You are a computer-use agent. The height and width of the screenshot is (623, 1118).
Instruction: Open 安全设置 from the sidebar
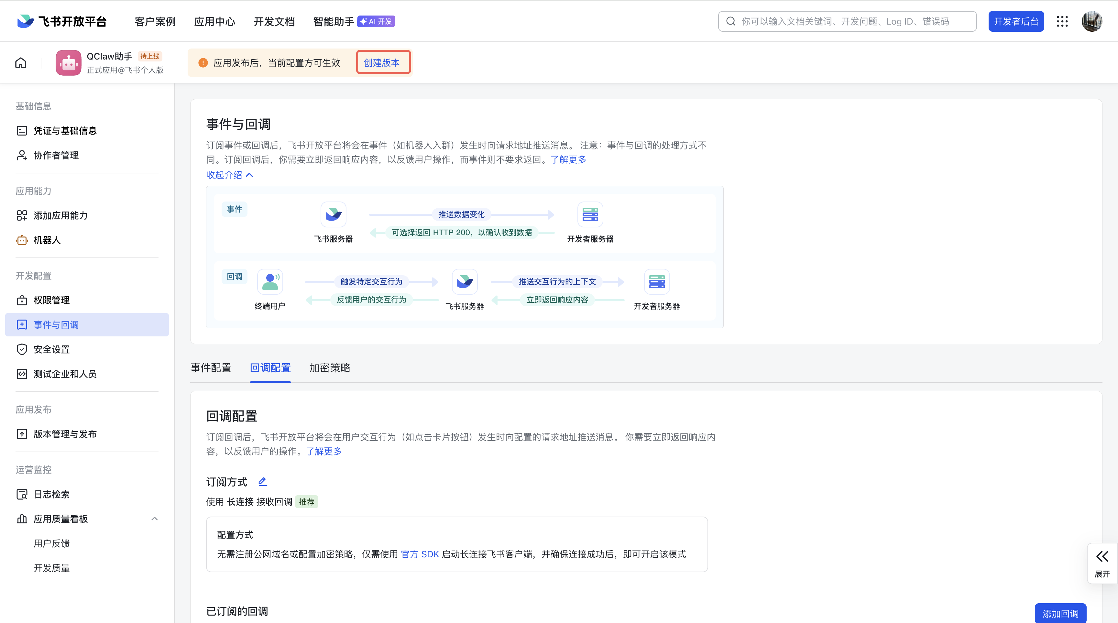pyautogui.click(x=51, y=349)
